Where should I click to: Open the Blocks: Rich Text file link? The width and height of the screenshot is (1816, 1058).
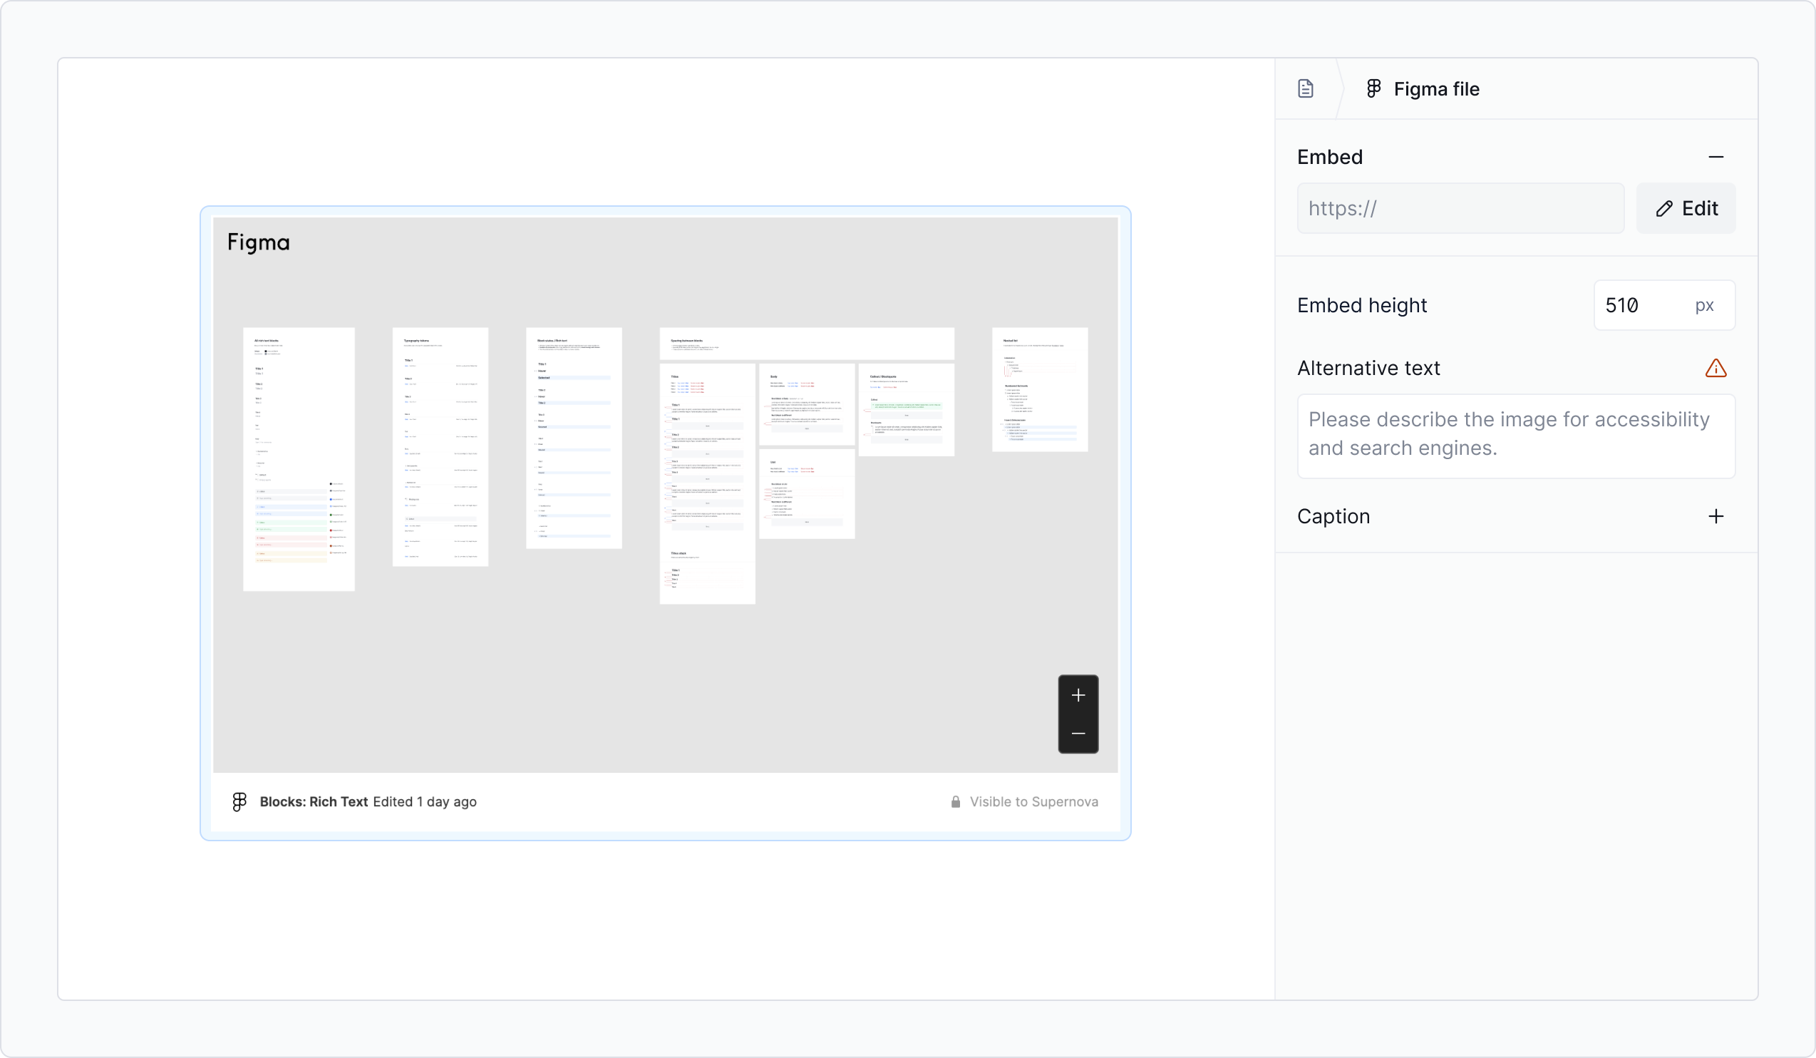(314, 801)
